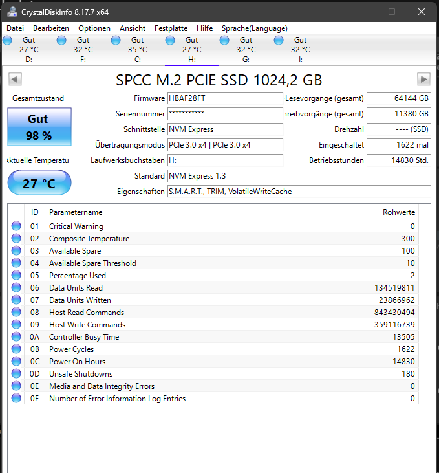Open the Bearbeiten menu
Viewport: 439px width, 473px height.
(51, 28)
